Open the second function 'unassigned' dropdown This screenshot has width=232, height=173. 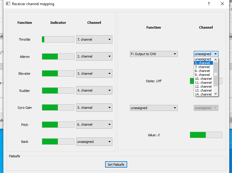coord(154,108)
